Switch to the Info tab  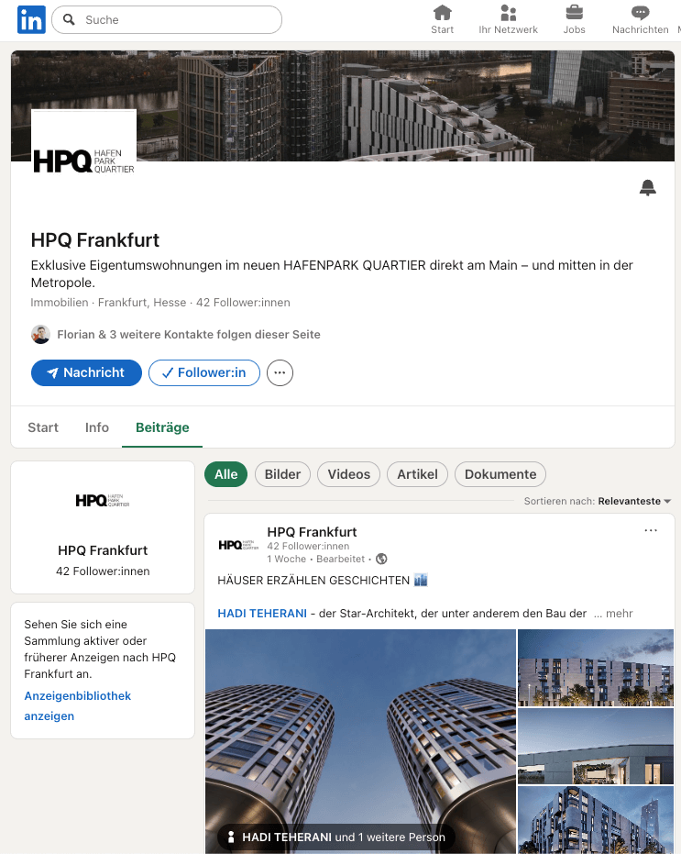tap(97, 427)
